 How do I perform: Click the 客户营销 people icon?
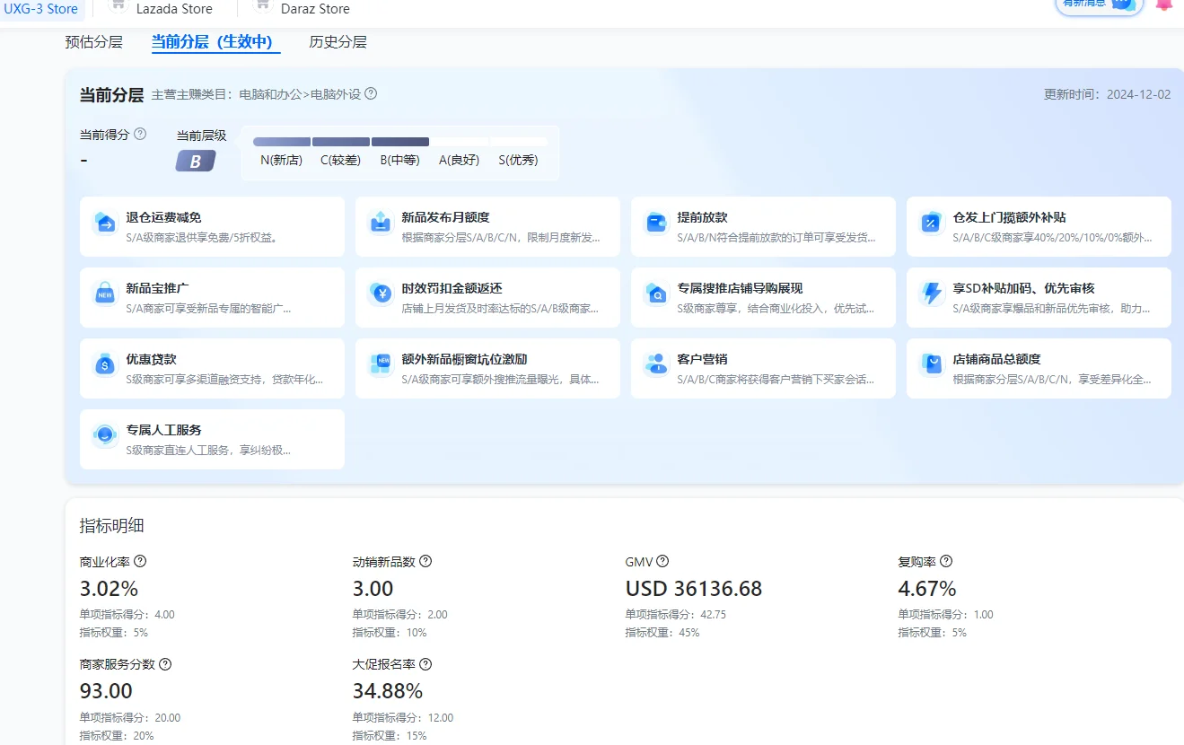tap(657, 365)
